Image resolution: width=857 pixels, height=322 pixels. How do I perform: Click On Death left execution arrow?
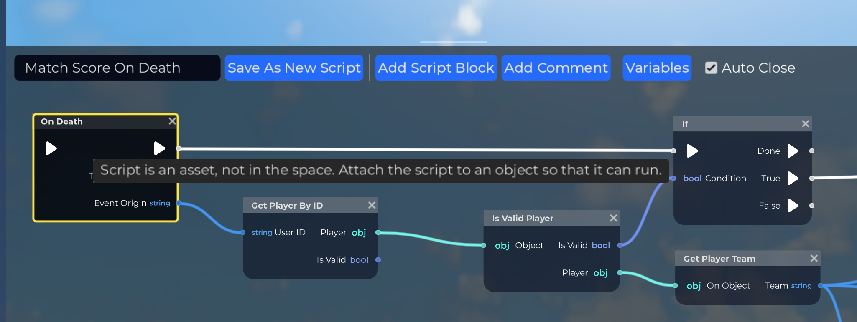point(51,148)
